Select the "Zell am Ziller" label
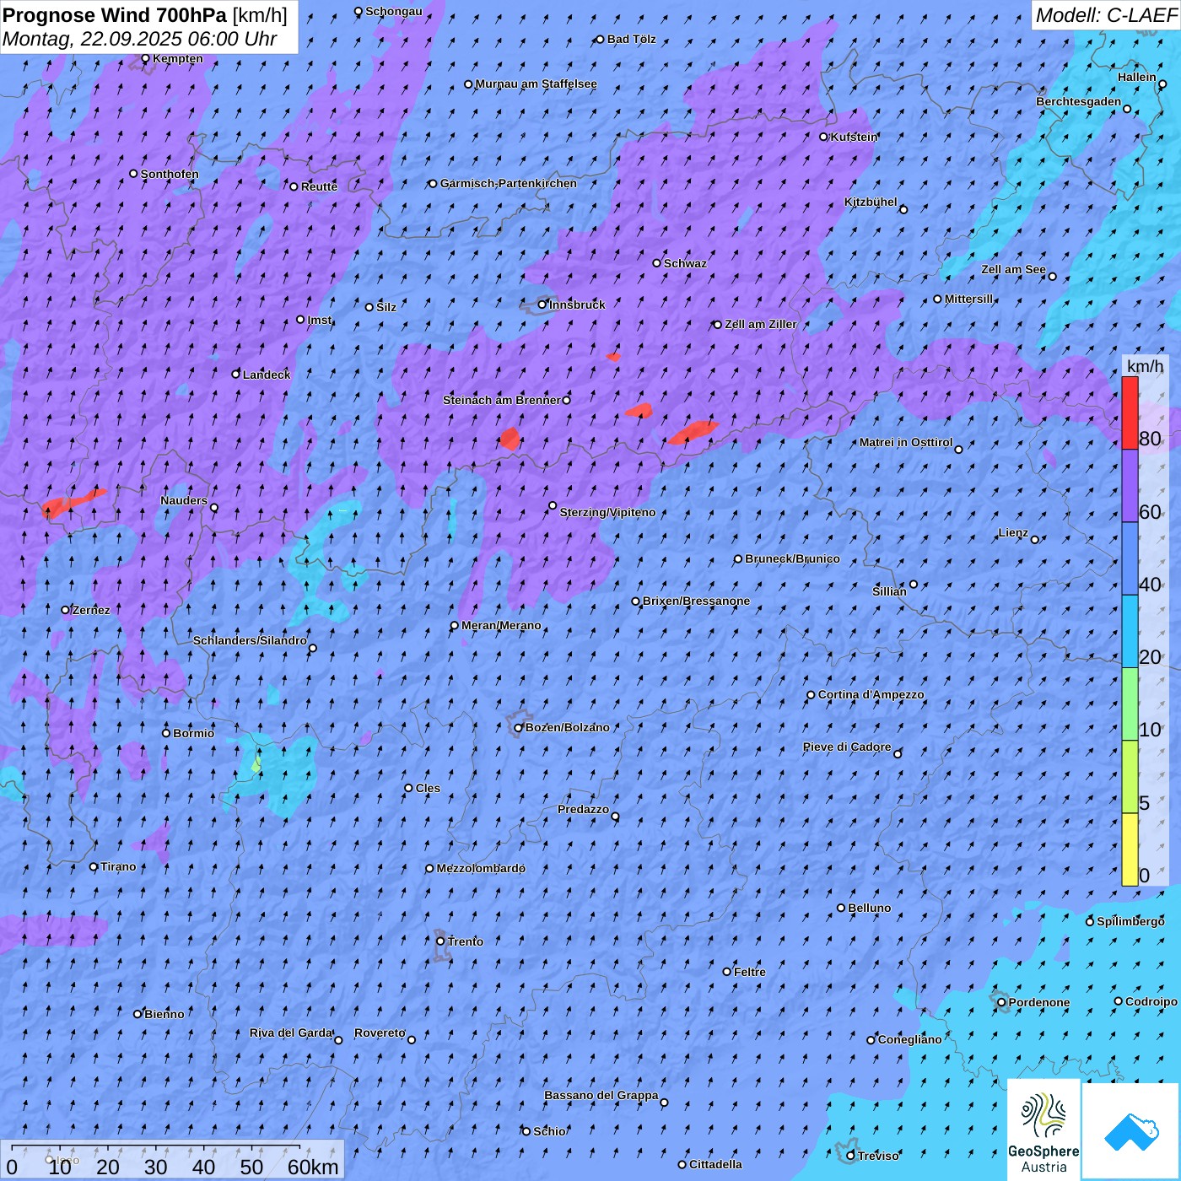The height and width of the screenshot is (1181, 1181). coord(760,324)
